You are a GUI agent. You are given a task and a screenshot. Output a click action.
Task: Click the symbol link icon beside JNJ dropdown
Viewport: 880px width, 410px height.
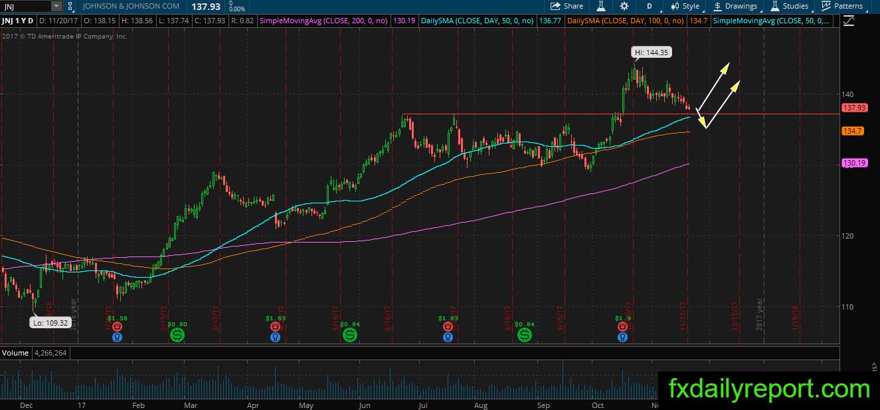coord(70,6)
